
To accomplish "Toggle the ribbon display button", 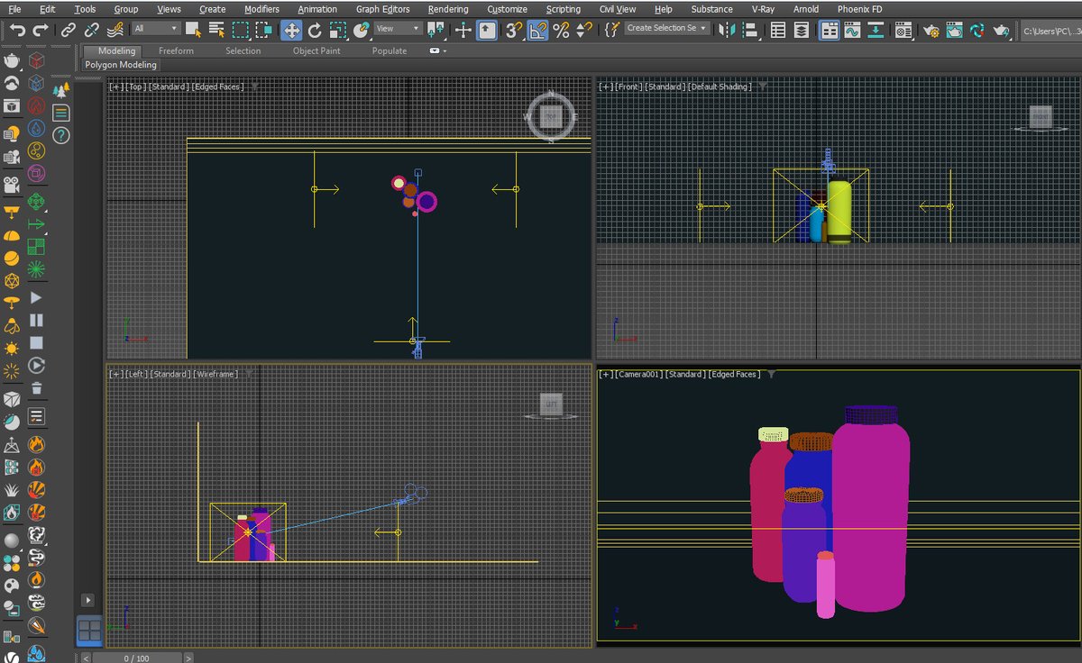I will [829, 30].
